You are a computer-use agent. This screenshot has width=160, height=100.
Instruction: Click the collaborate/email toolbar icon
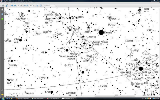[x=7, y=5]
